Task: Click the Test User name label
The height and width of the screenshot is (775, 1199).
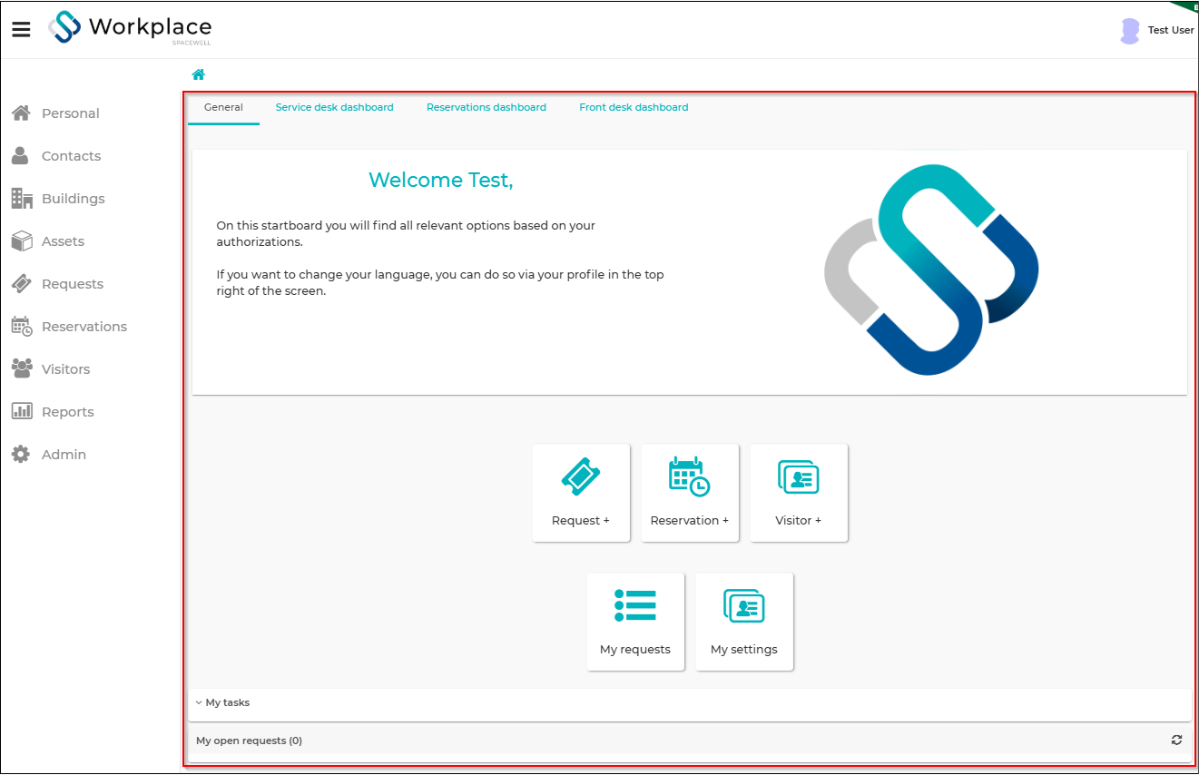Action: (1171, 31)
